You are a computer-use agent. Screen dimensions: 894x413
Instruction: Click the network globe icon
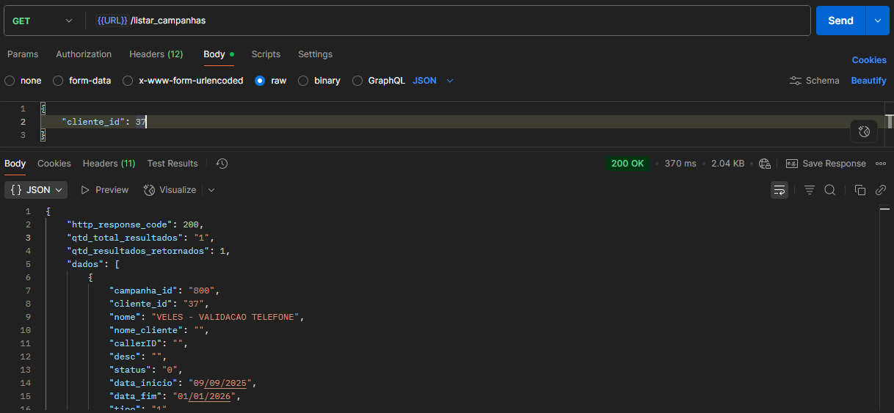765,164
